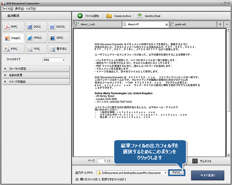This screenshot has height=185, width=232.
Task: Select the e-book (電子本に) format
Action: point(59,49)
